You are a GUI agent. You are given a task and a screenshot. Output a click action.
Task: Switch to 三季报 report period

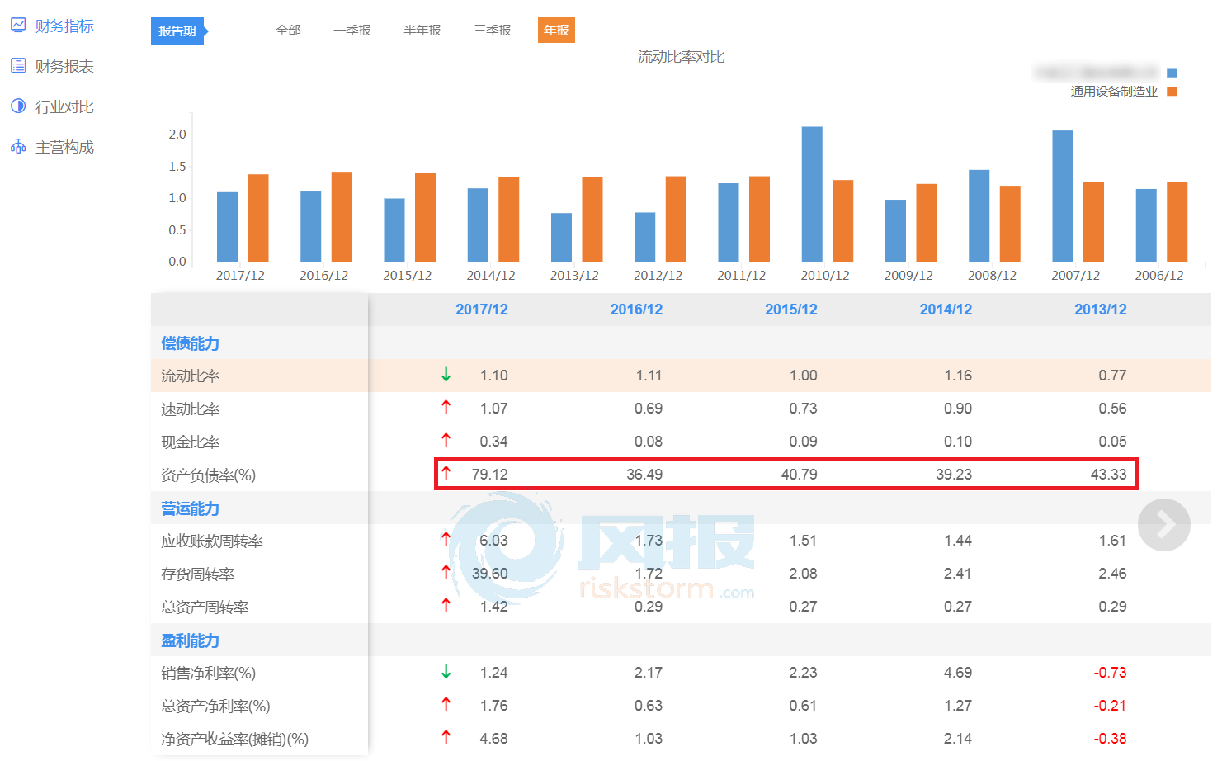point(493,31)
